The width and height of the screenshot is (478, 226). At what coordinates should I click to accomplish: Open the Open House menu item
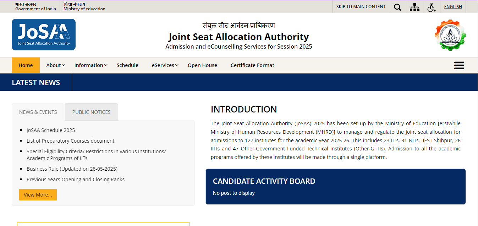[202, 65]
